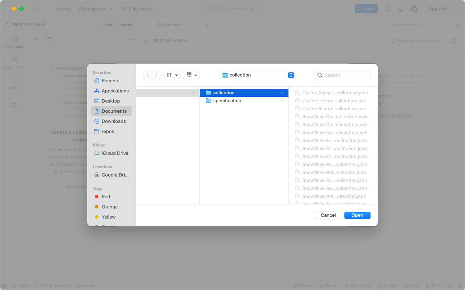Open Desktop location in sidebar
Image resolution: width=465 pixels, height=290 pixels.
pos(110,101)
